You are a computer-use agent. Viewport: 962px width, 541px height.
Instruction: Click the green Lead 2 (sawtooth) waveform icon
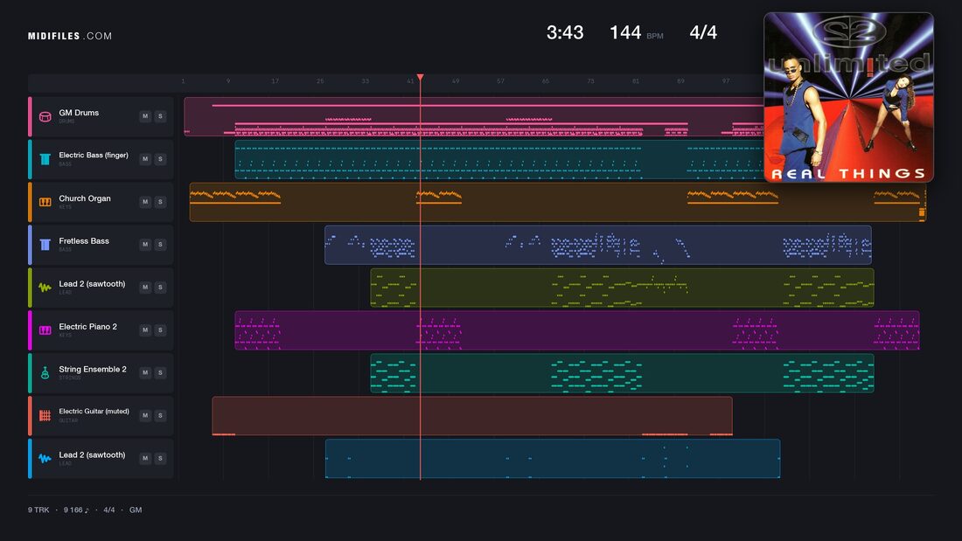point(45,287)
